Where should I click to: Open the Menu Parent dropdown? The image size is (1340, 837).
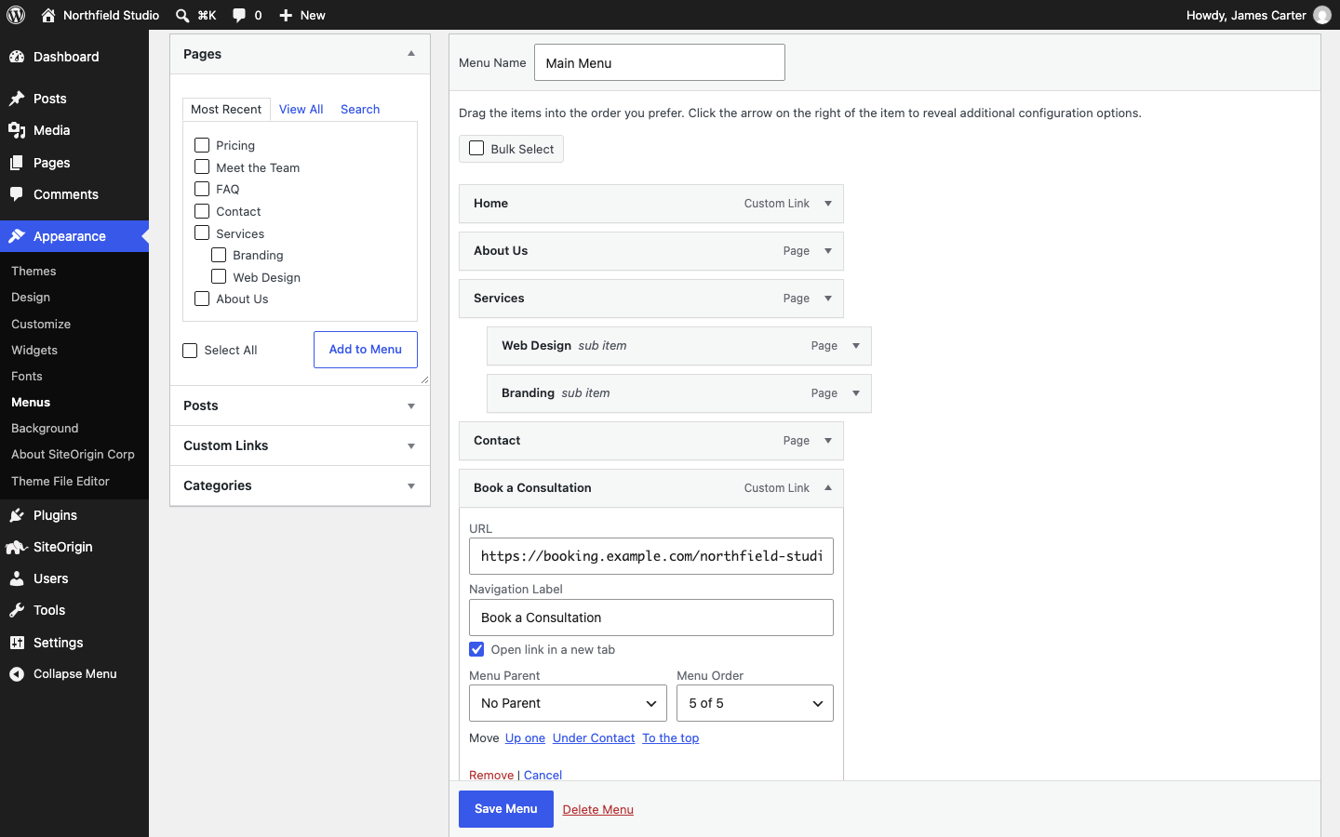(x=568, y=703)
